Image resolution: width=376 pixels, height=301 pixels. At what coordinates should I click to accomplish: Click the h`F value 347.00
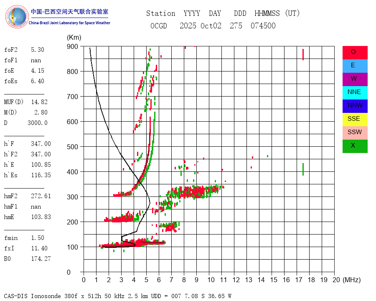(x=41, y=144)
